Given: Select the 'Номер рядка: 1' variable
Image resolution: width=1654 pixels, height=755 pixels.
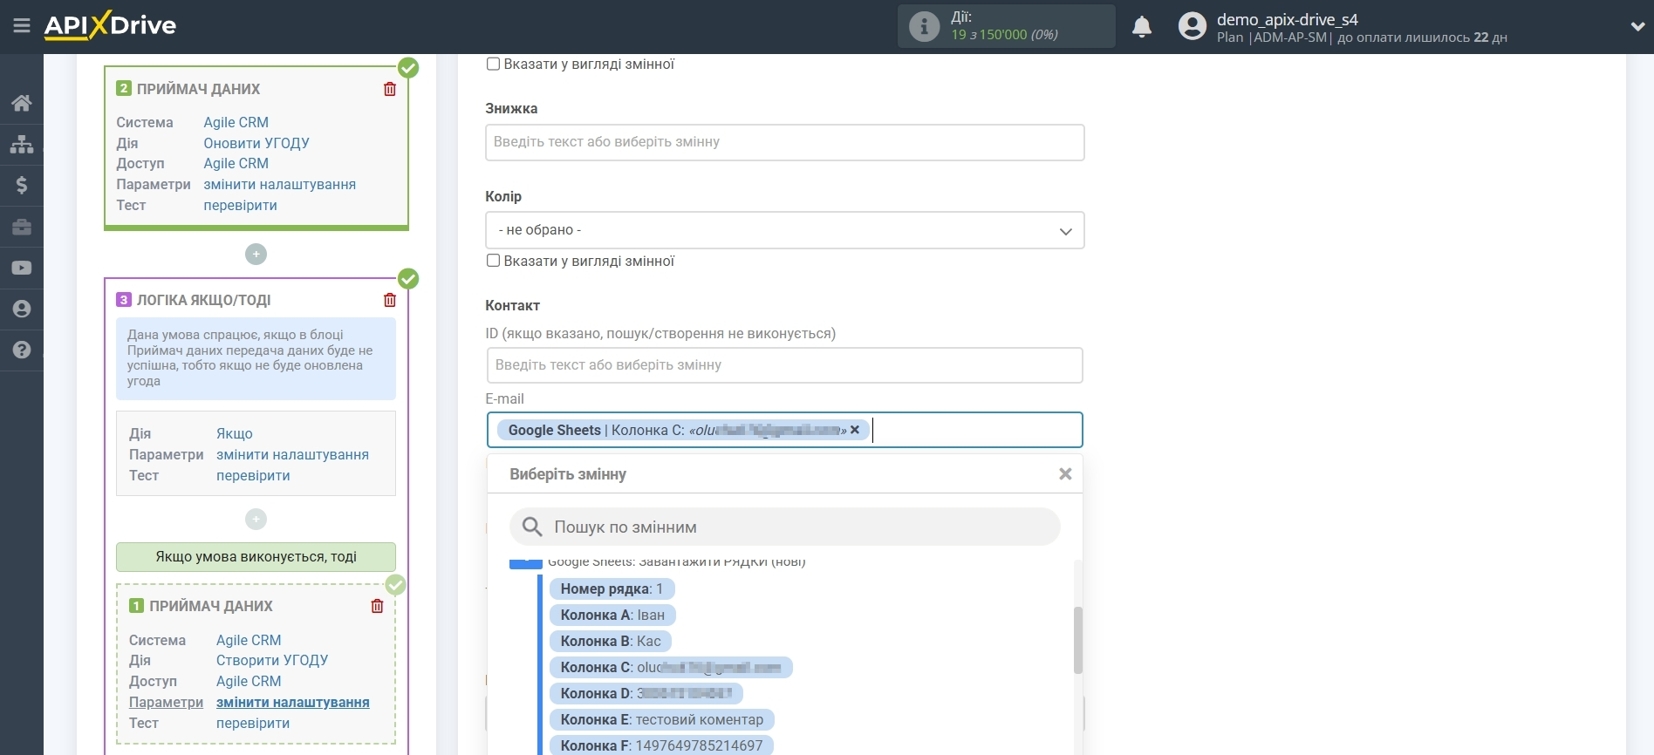Looking at the screenshot, I should [612, 588].
